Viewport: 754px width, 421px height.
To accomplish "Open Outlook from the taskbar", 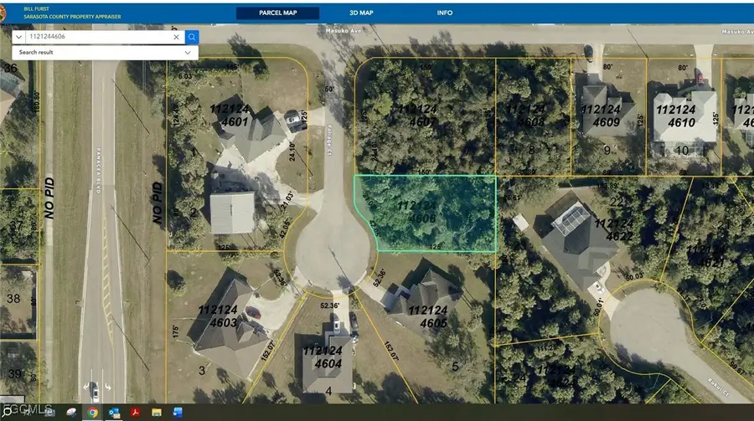I will [x=114, y=412].
